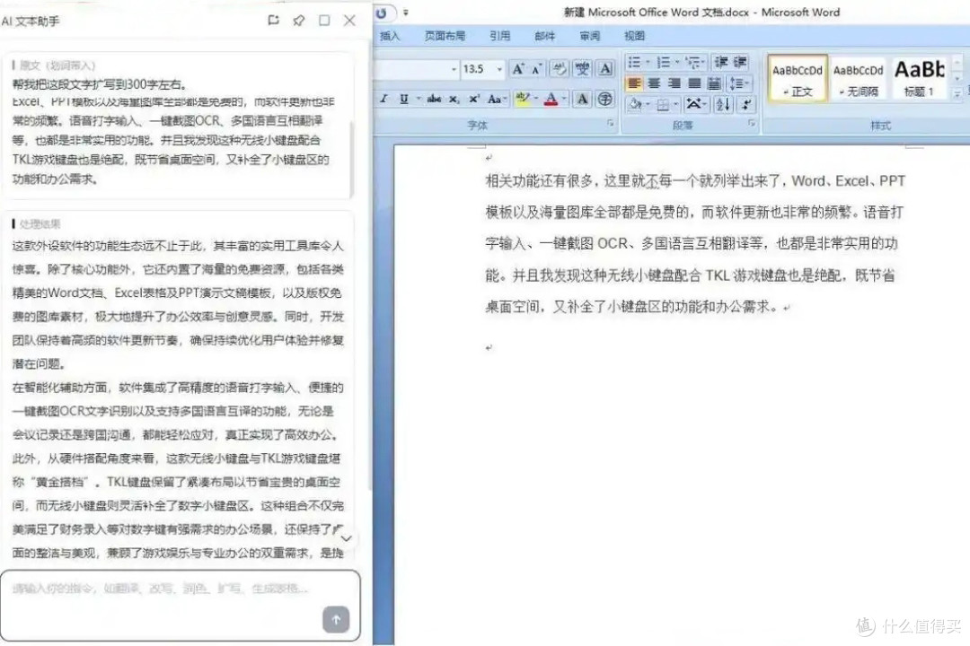Click the AI assistant input text box

(180, 606)
